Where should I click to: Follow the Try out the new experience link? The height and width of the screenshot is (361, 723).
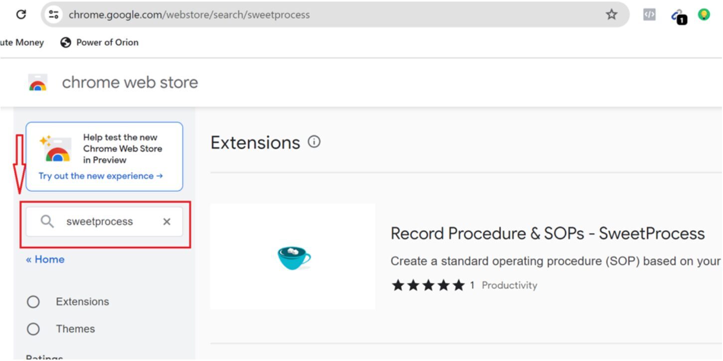[101, 176]
